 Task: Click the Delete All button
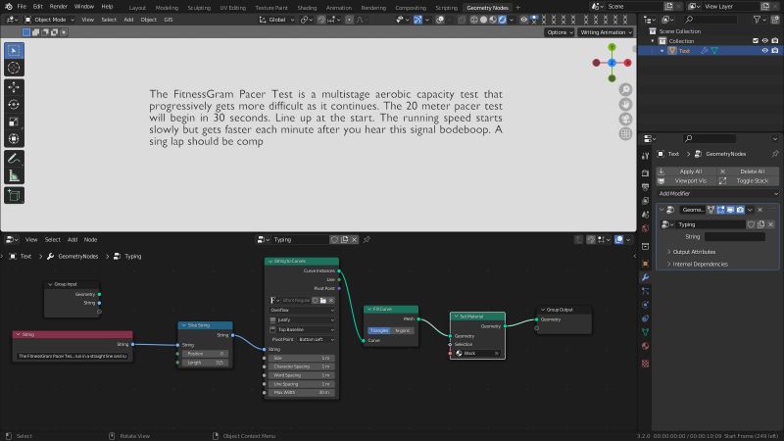coord(749,171)
